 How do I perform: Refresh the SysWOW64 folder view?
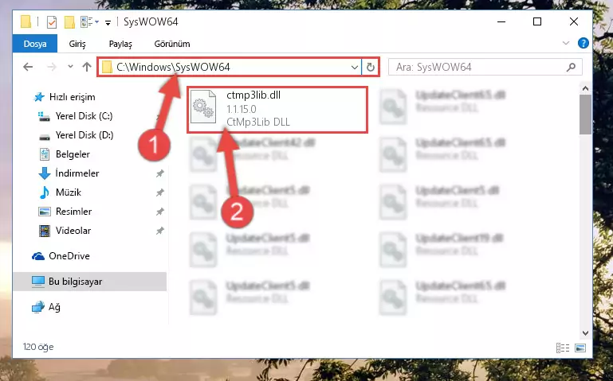pyautogui.click(x=370, y=67)
